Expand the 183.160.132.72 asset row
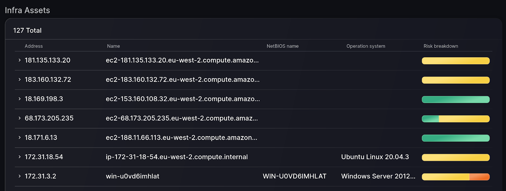This screenshot has height=191, width=506. (20, 79)
